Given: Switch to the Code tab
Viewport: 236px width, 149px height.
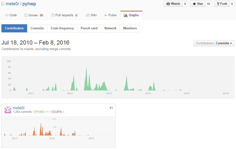Looking at the screenshot, I should (11, 15).
